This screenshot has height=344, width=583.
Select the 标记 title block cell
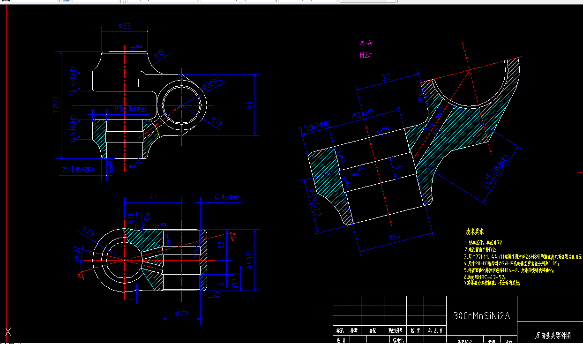click(x=340, y=330)
